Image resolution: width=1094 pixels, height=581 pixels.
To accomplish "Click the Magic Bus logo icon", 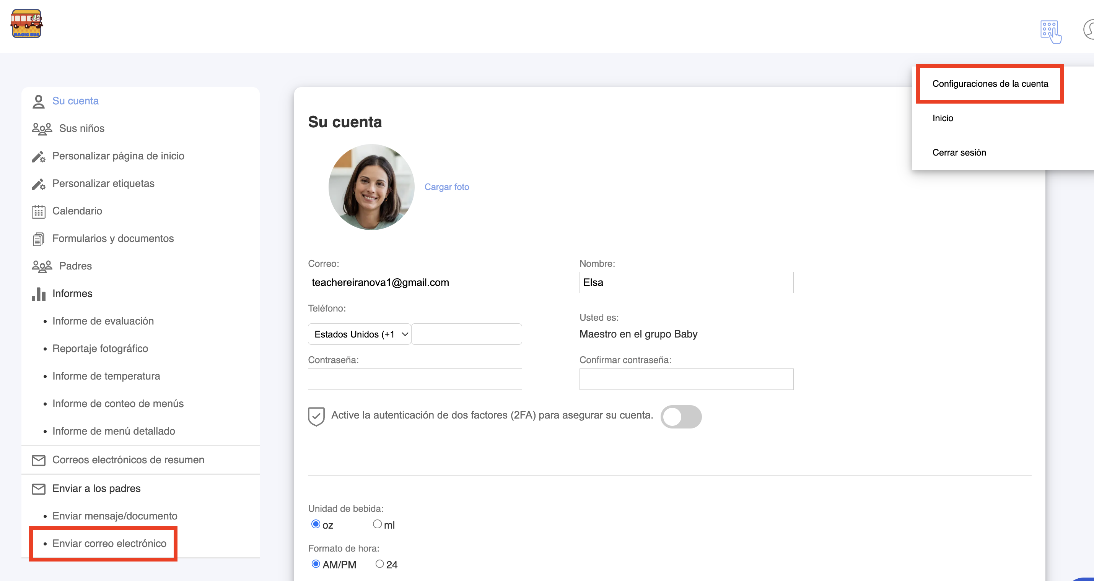I will 26,24.
